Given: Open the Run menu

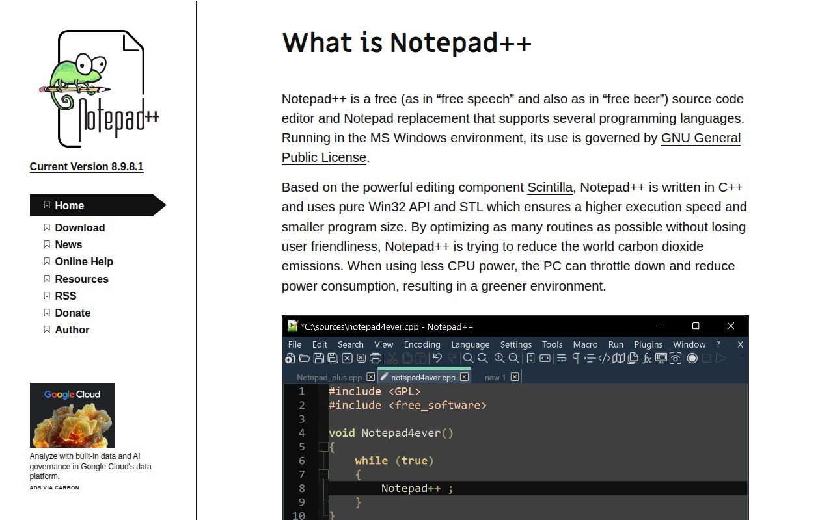Looking at the screenshot, I should point(616,344).
